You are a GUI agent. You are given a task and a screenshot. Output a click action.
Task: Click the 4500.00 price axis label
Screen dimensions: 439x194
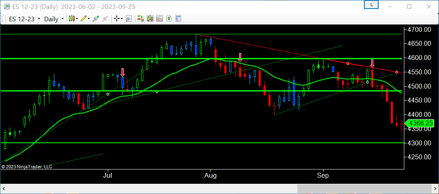point(419,86)
